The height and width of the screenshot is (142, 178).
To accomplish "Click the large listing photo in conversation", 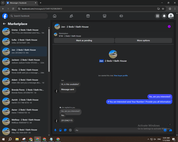I will 113,54.
